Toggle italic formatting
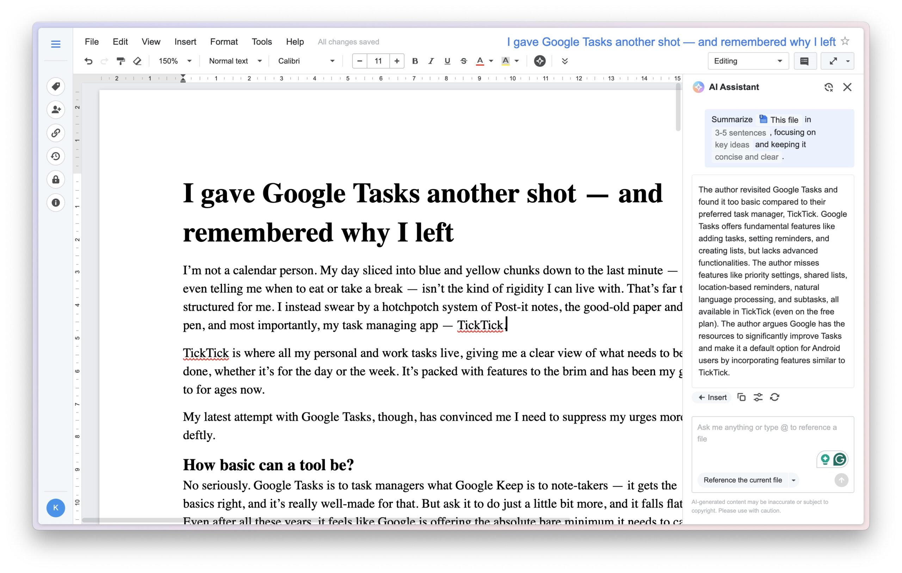The height and width of the screenshot is (573, 902). 431,61
